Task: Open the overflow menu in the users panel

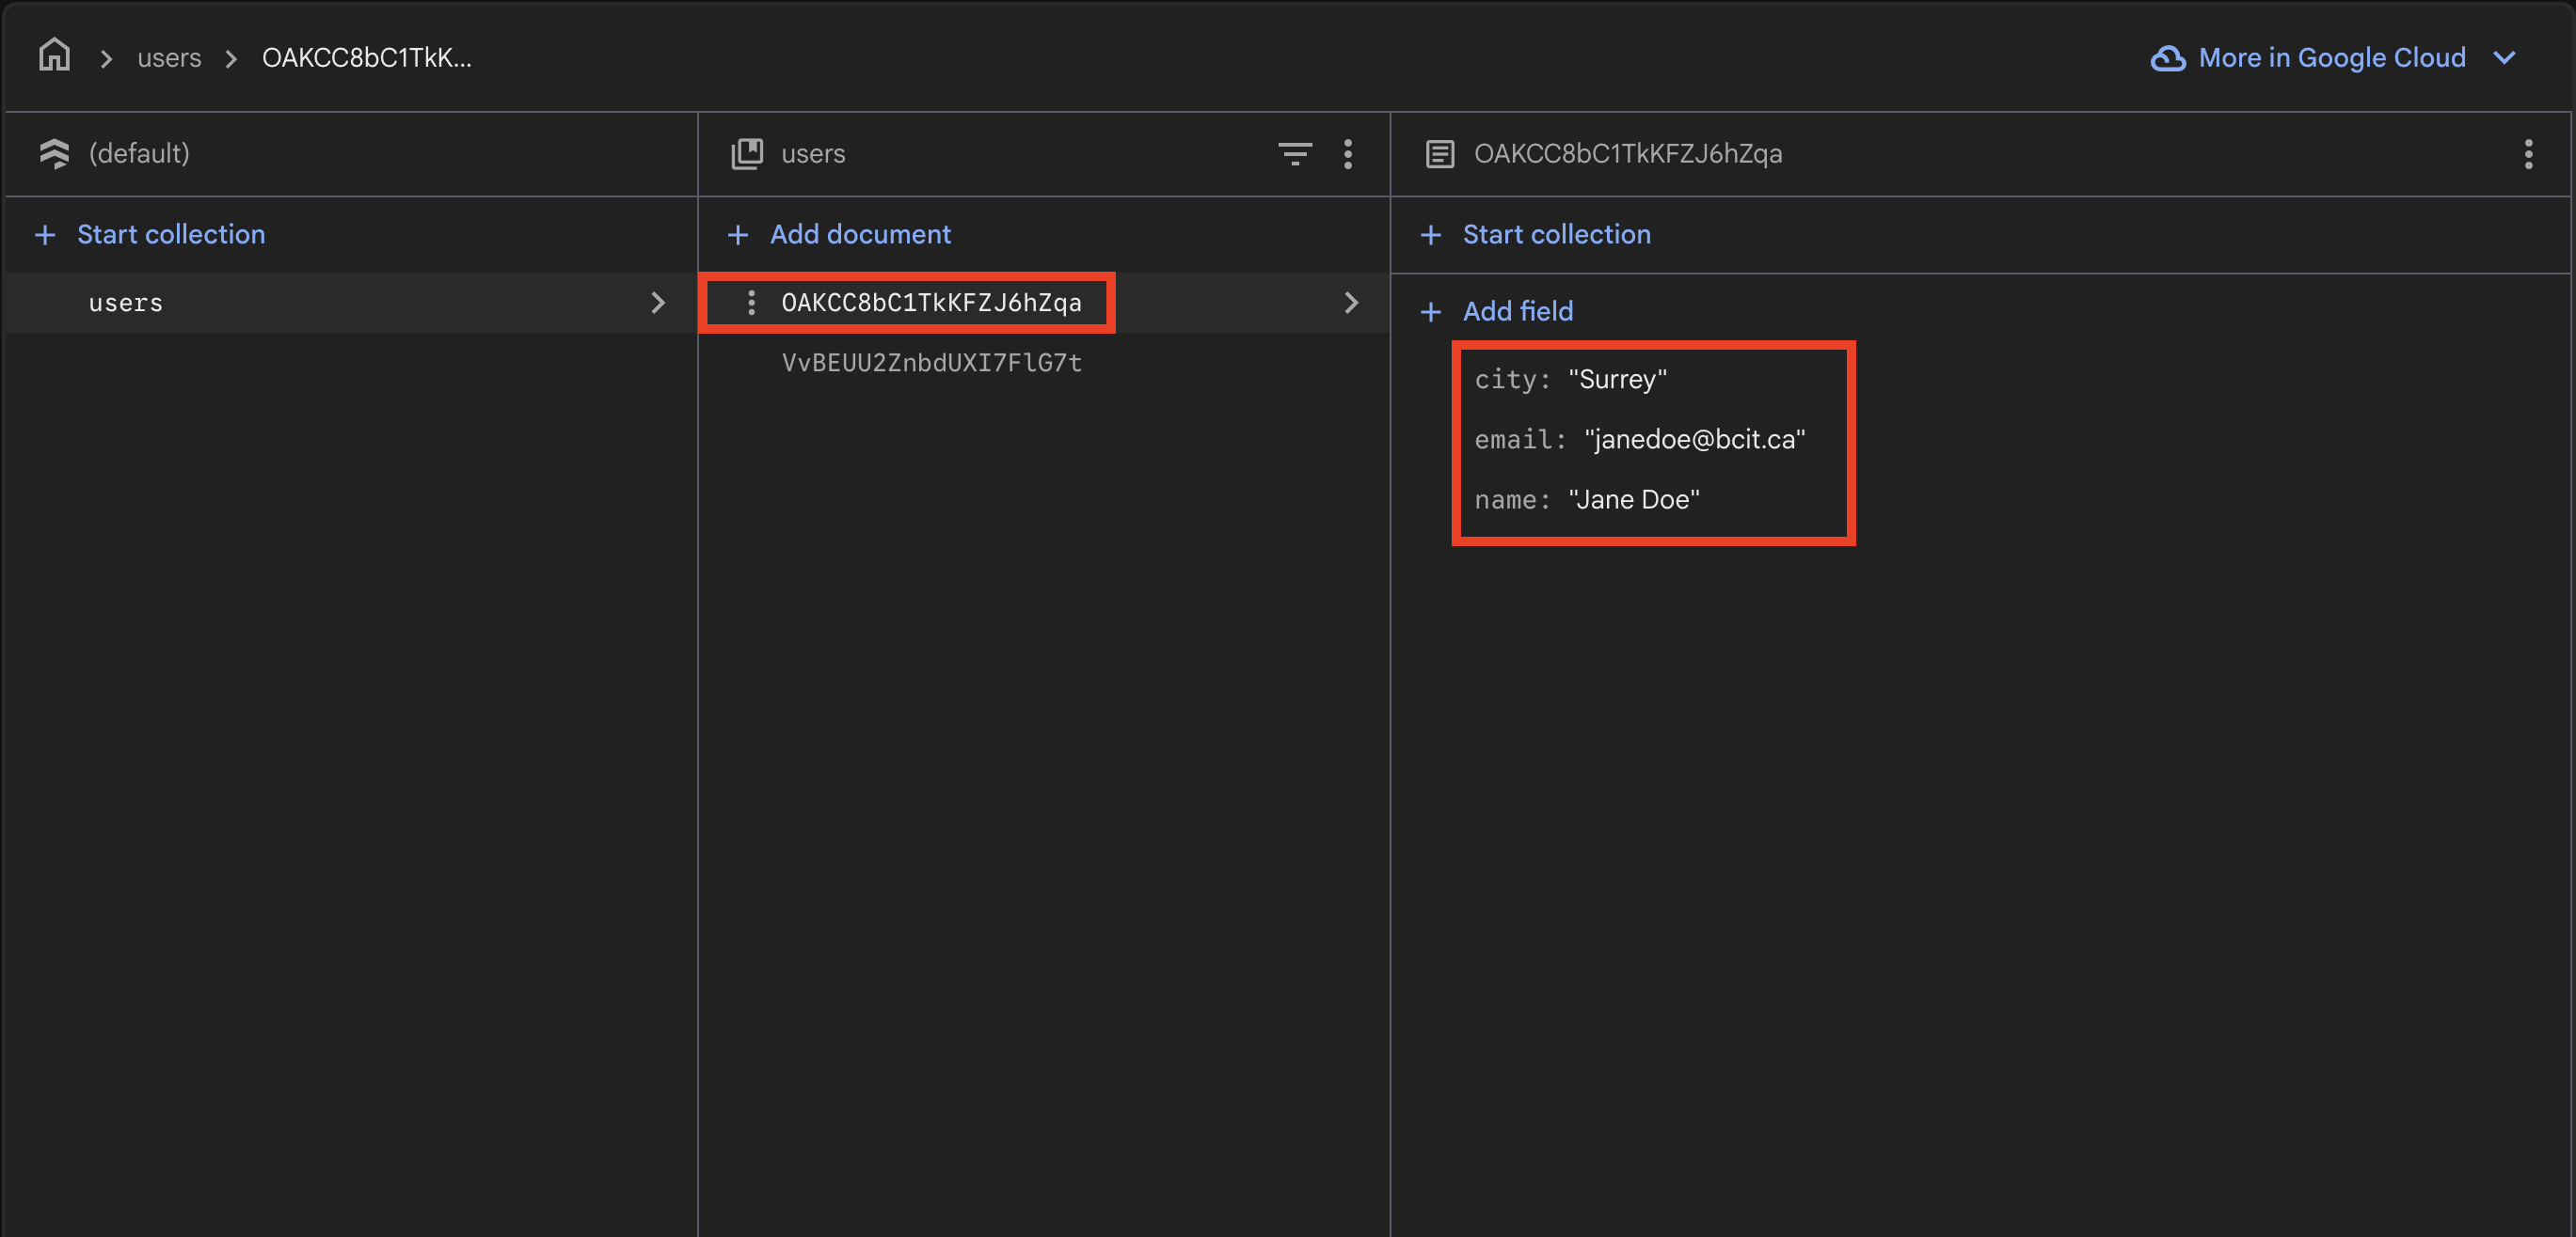Action: 1348,154
